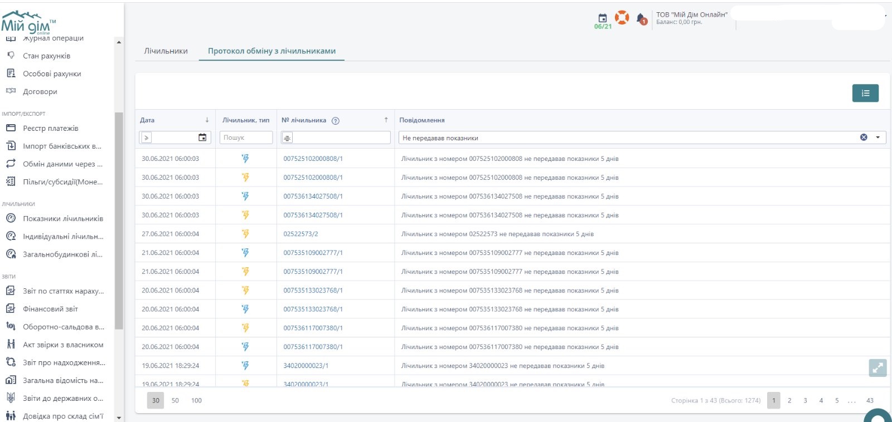Expand the Повідомлення filter dropdown arrow
This screenshot has width=892, height=422.
pos(878,138)
